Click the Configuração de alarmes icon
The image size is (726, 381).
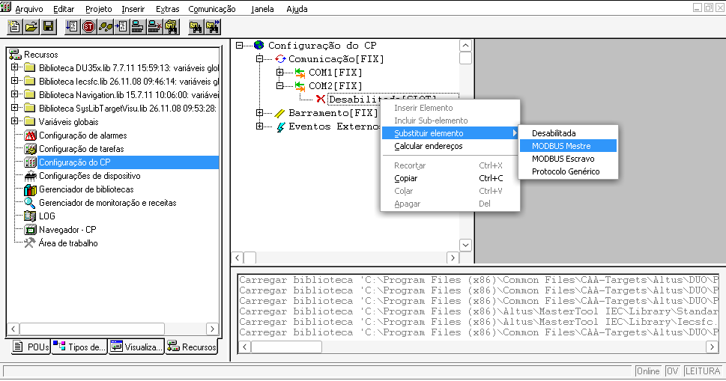click(30, 135)
